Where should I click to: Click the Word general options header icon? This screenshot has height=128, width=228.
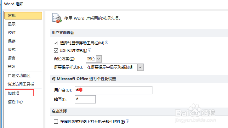[x=57, y=18]
